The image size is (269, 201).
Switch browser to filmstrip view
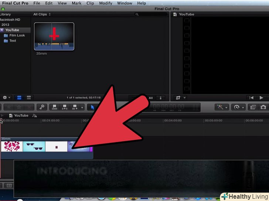point(19,98)
